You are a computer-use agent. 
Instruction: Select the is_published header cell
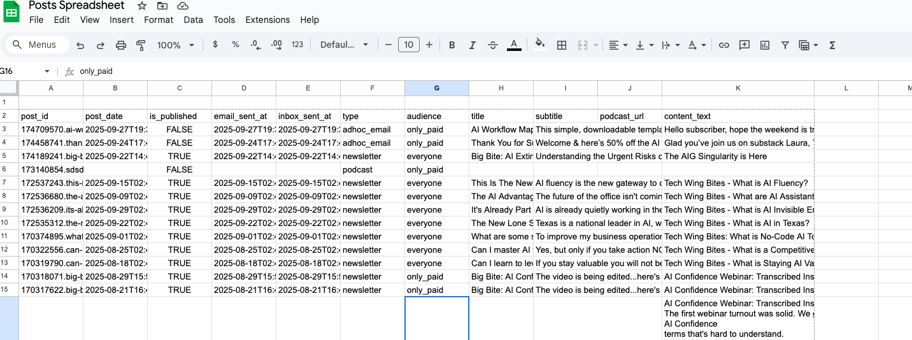(x=180, y=117)
